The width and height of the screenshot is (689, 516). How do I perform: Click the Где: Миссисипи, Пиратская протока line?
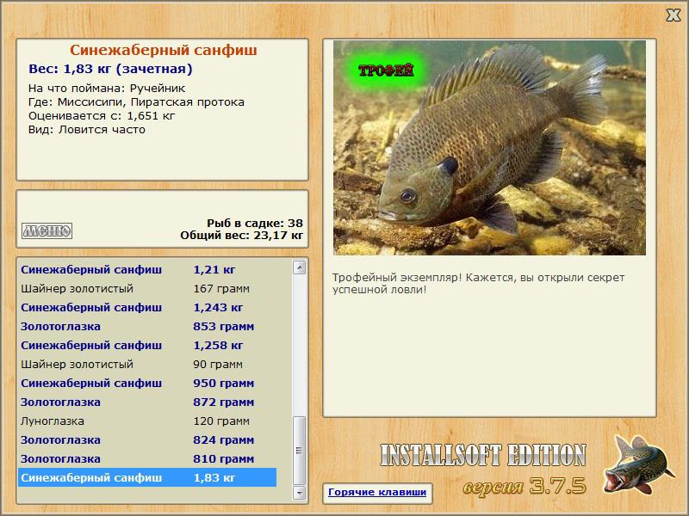point(136,102)
